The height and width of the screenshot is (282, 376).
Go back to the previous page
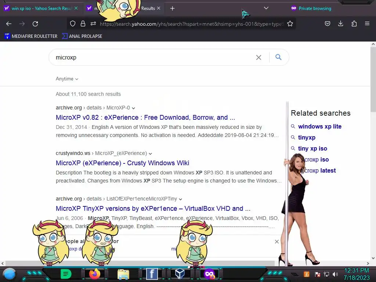(x=9, y=24)
